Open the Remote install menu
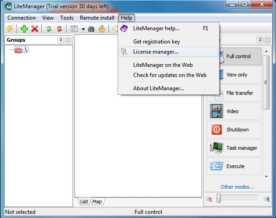The height and width of the screenshot is (218, 276). click(97, 18)
